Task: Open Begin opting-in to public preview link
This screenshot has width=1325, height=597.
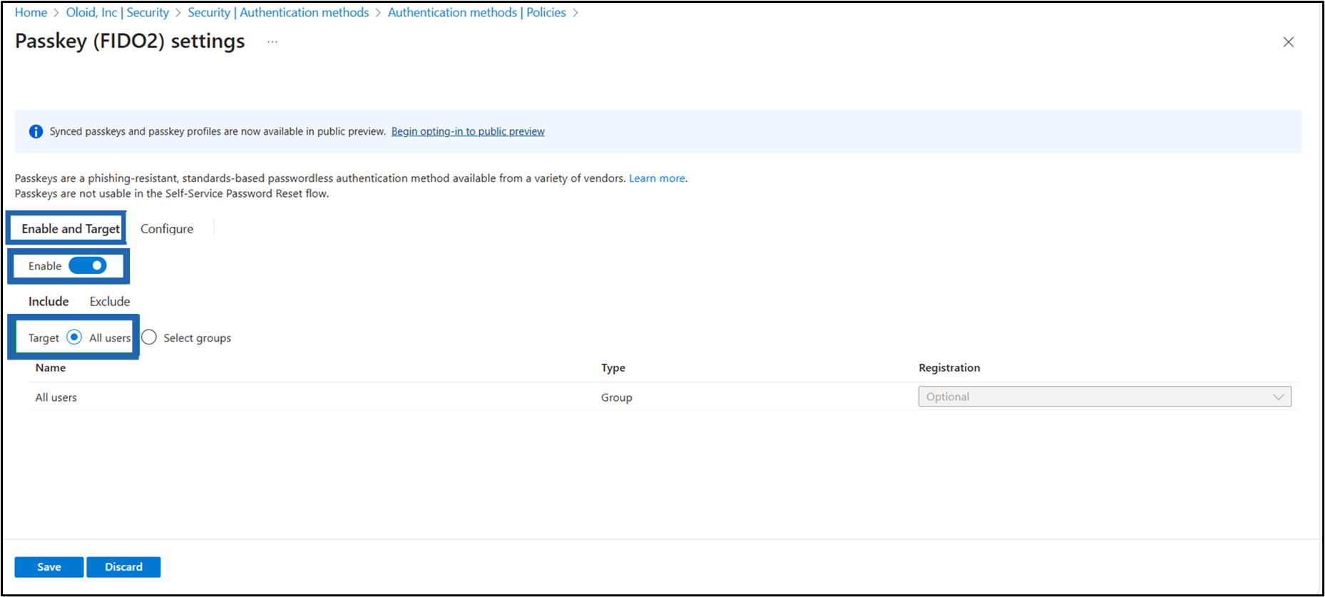Action: click(468, 132)
